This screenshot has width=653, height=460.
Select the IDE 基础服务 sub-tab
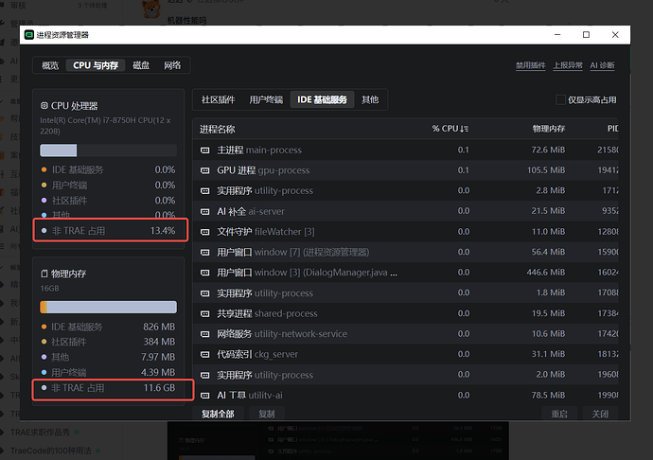pyautogui.click(x=322, y=100)
